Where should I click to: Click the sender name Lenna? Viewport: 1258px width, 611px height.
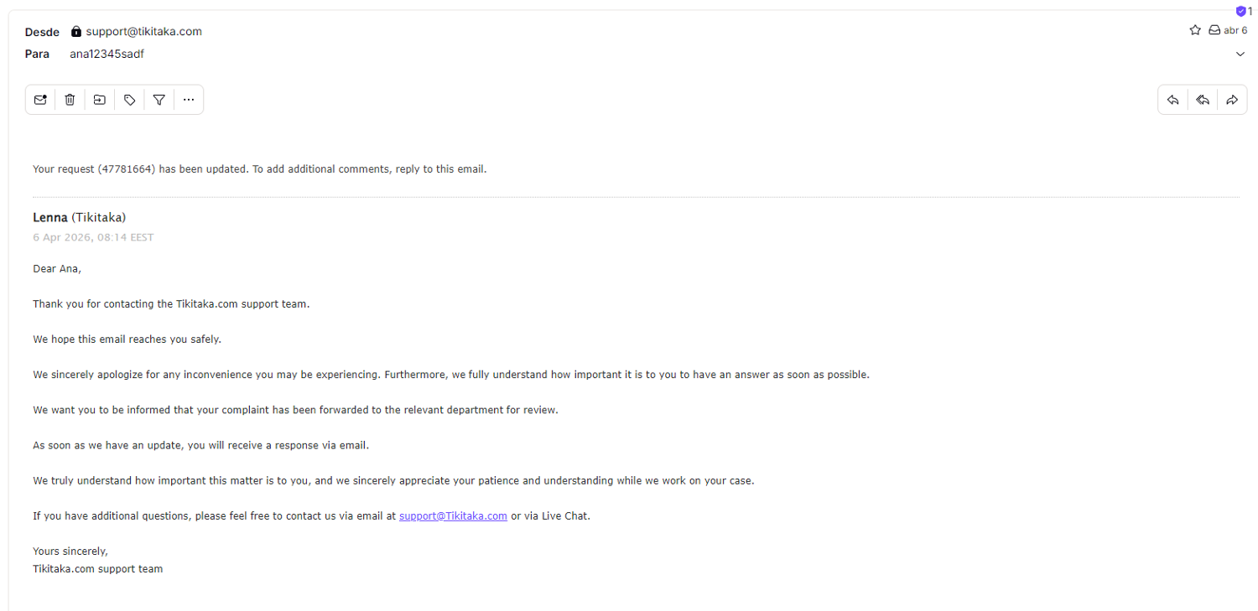(50, 218)
